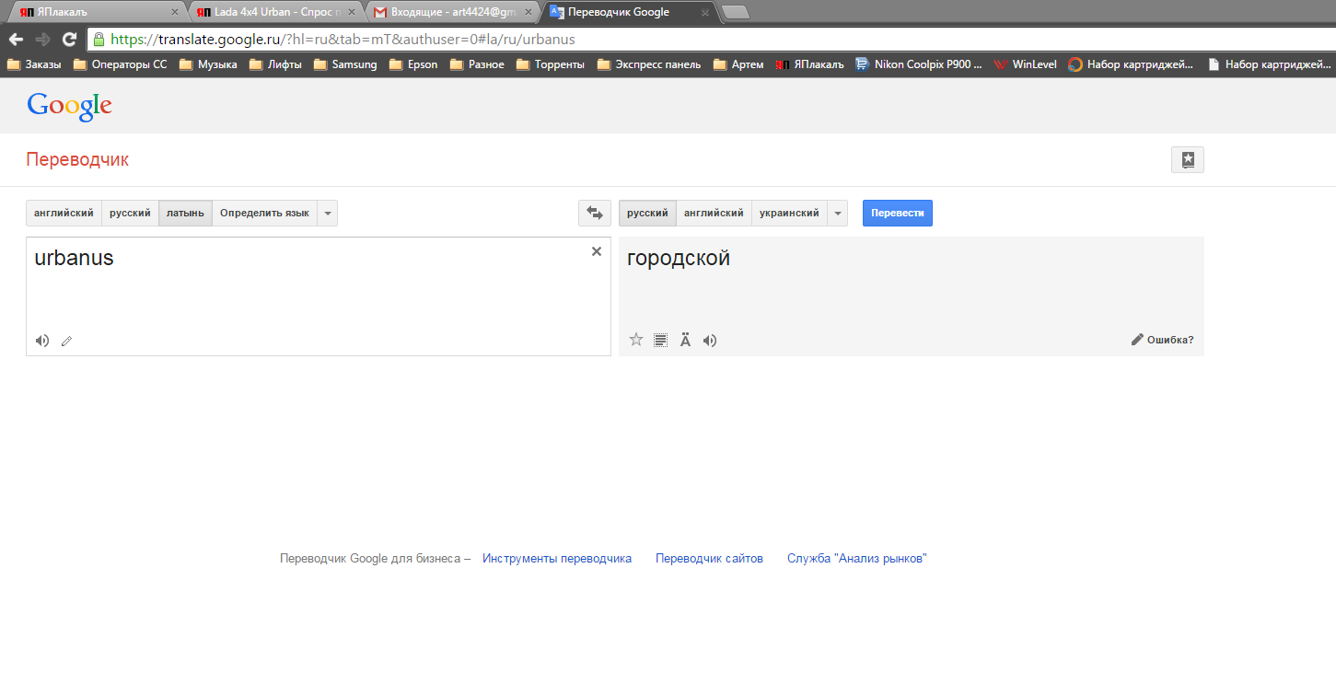Click the red Переводчик heading link
The height and width of the screenshot is (696, 1336).
coord(77,160)
